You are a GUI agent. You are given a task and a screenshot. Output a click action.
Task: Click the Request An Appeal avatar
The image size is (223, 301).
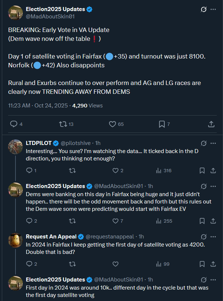click(15, 240)
